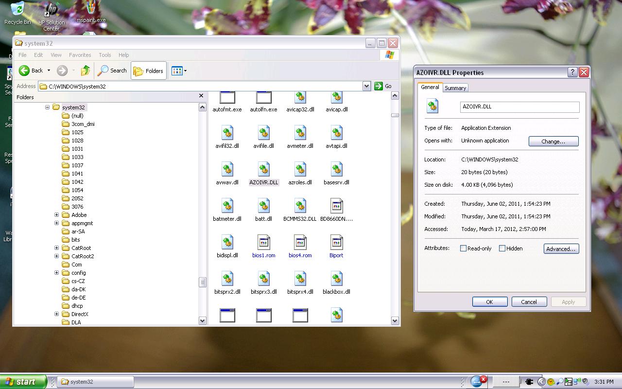
Task: Open the Favorites menu
Action: (x=80, y=55)
